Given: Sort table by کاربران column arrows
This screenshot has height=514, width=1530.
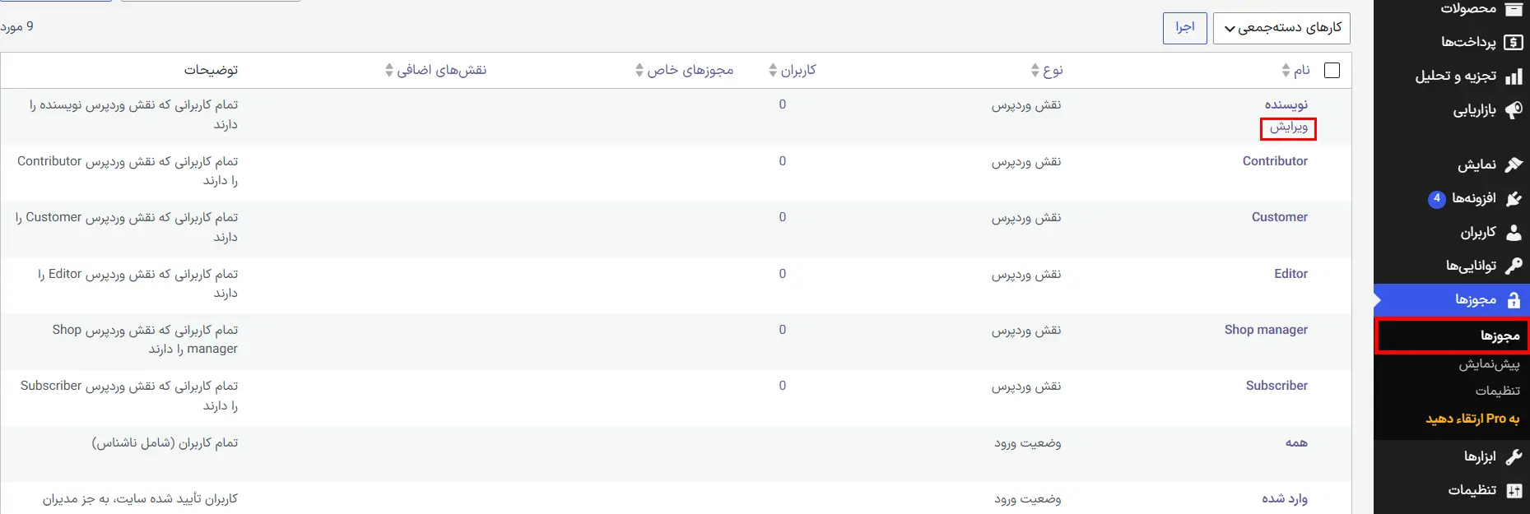Looking at the screenshot, I should pos(773,71).
